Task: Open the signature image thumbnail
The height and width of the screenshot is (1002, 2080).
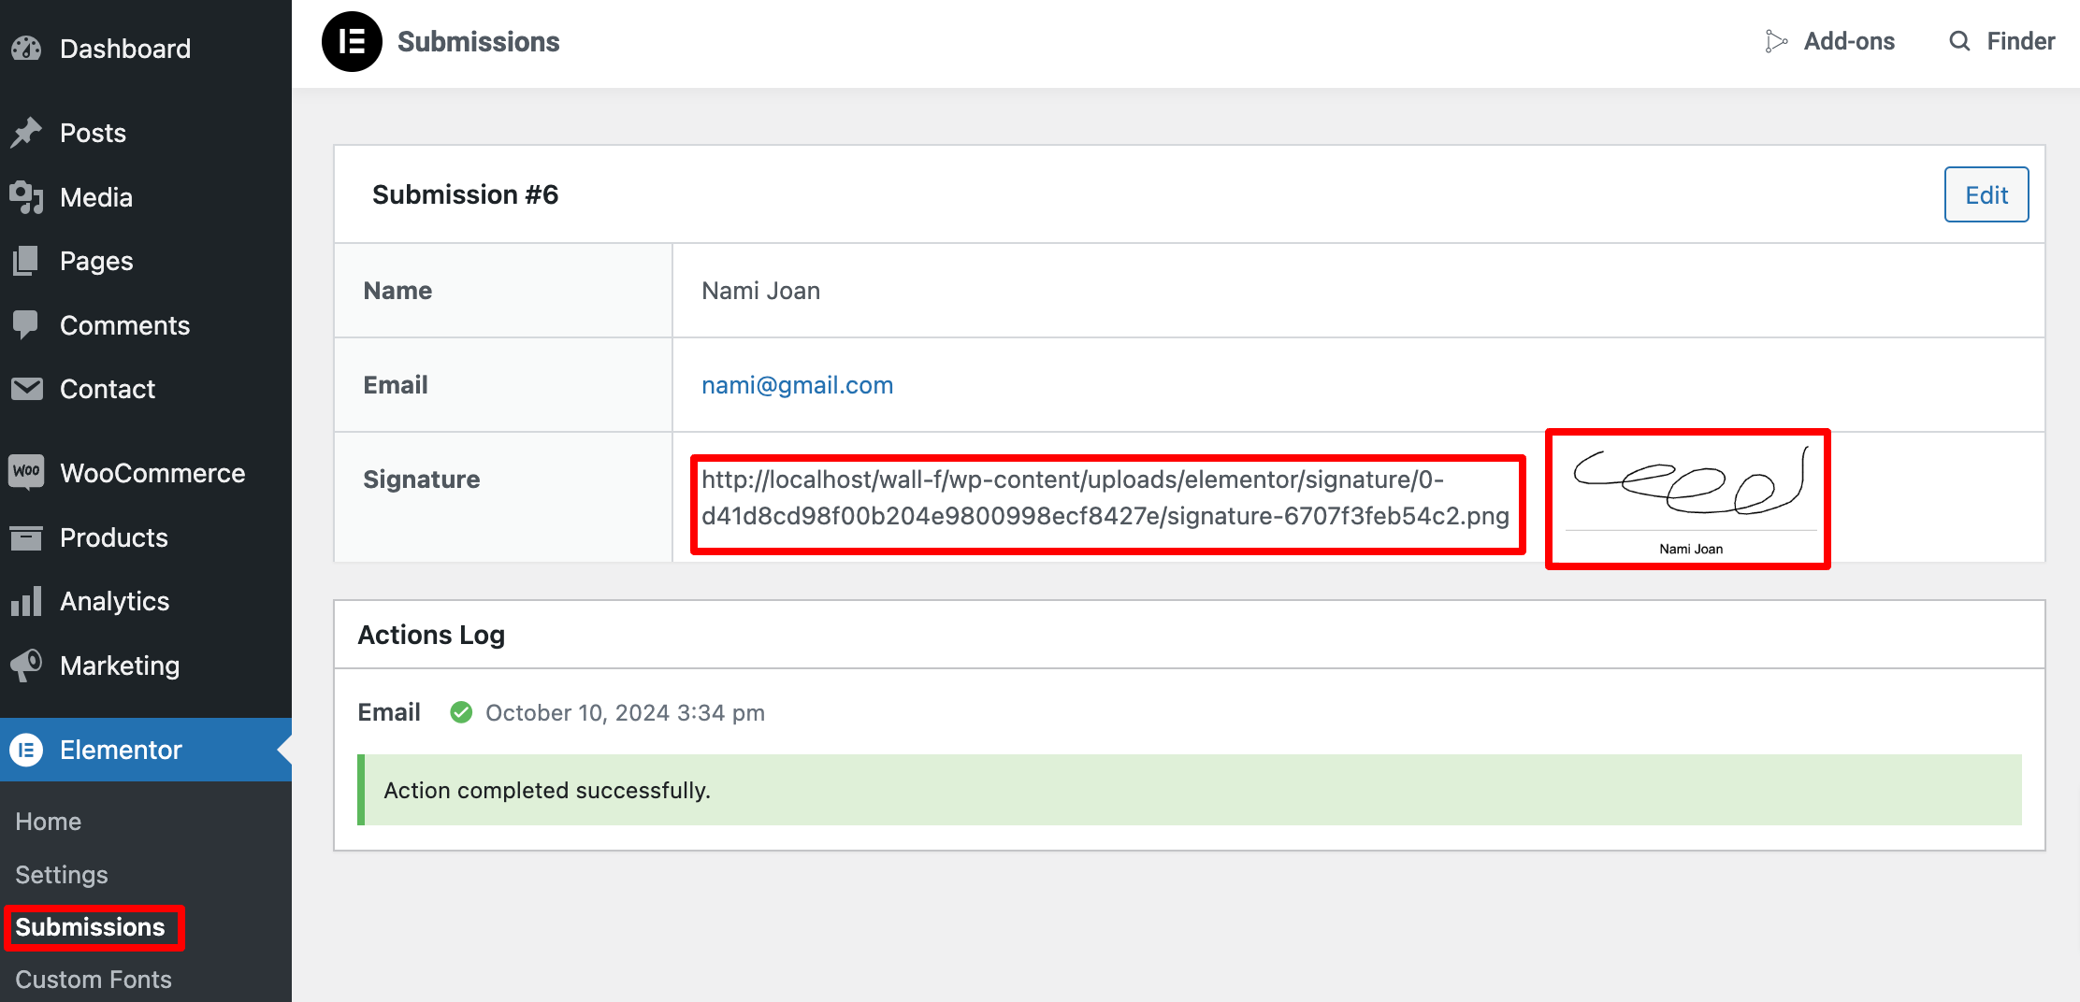Action: pos(1689,498)
